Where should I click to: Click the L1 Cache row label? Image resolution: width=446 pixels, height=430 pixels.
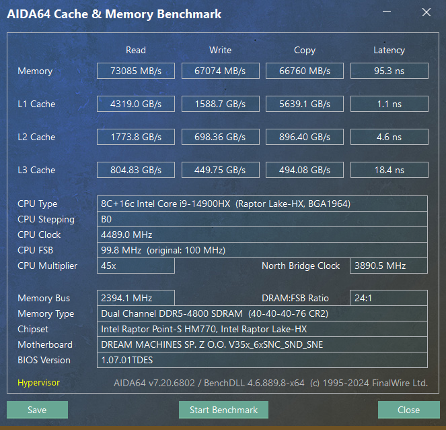pyautogui.click(x=36, y=104)
